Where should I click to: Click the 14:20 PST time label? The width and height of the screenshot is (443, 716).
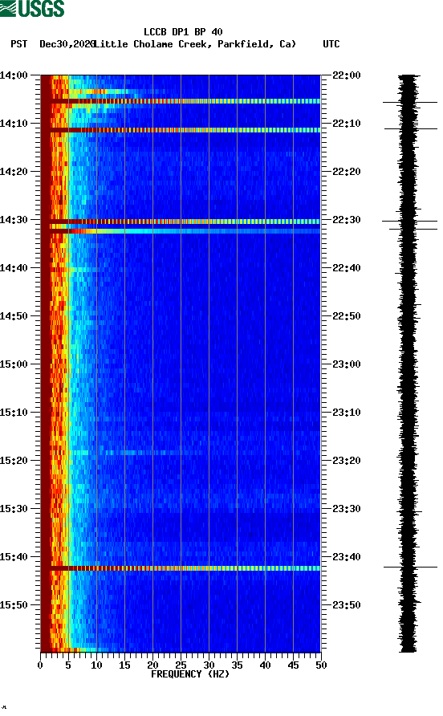pos(14,172)
